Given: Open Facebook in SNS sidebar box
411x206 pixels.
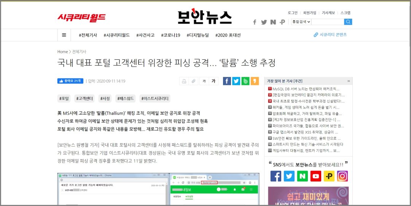Looking at the screenshot, I should [276, 176].
